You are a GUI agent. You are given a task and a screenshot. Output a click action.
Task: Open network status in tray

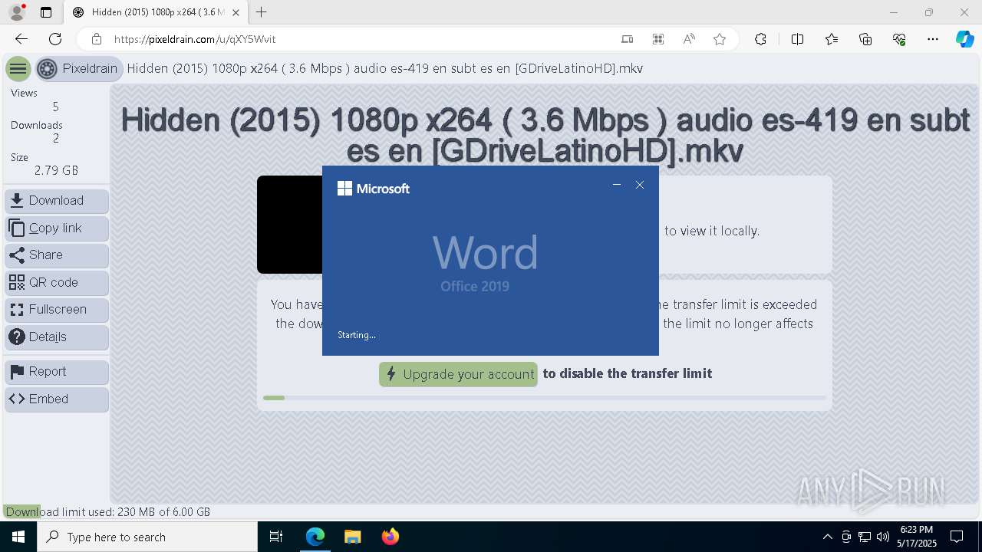tap(865, 537)
